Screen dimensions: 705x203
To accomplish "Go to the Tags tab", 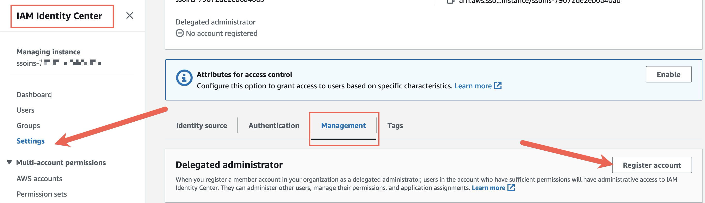I will click(x=395, y=125).
